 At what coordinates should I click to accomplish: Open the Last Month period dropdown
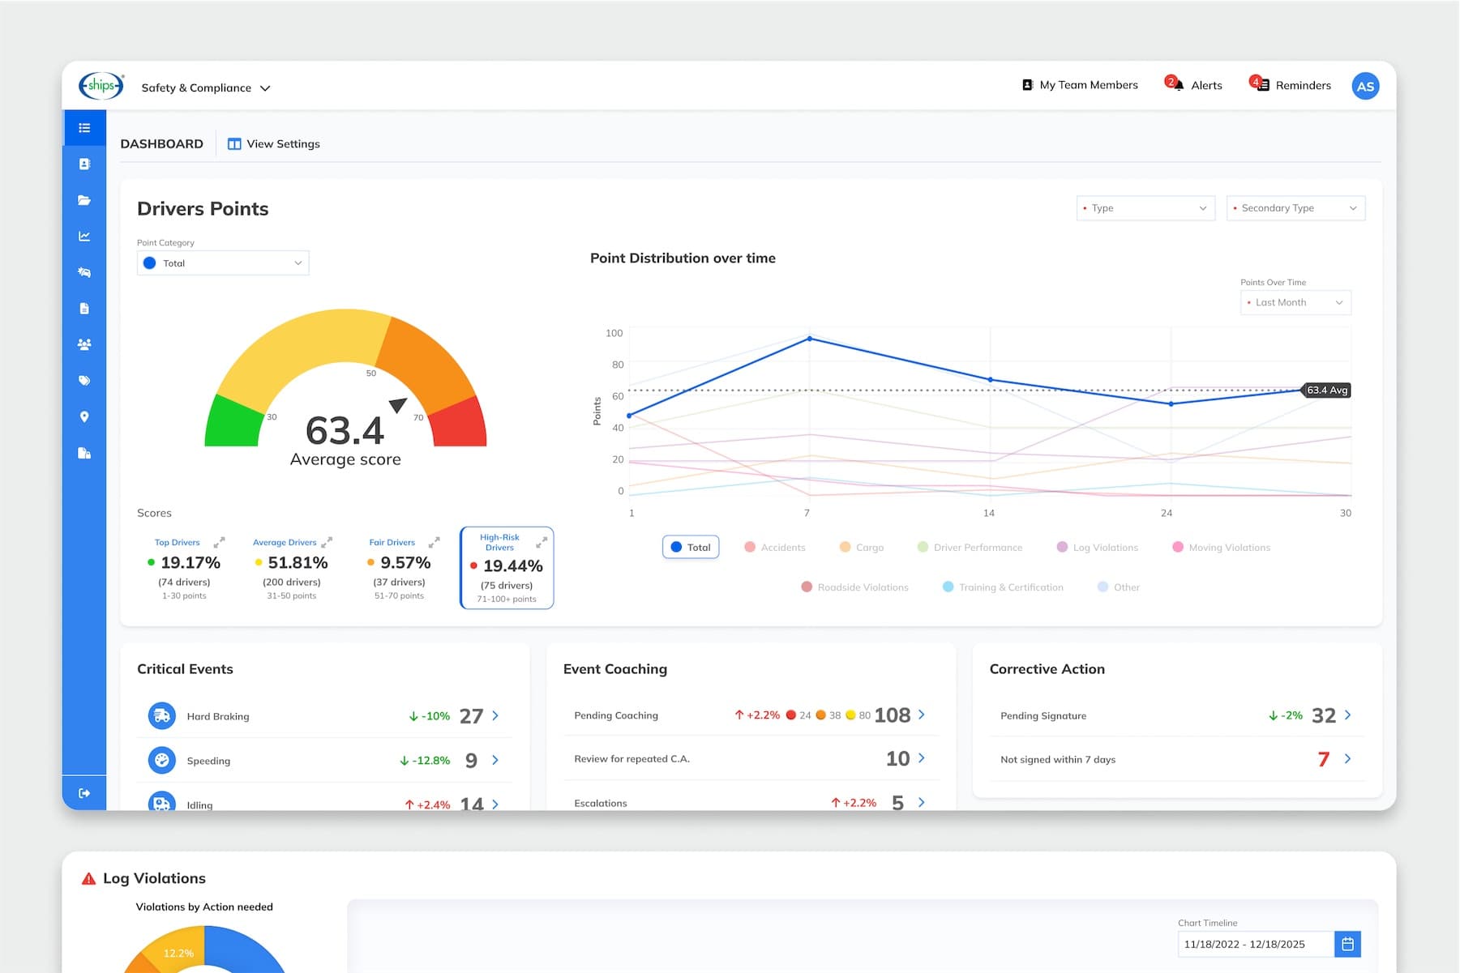pos(1296,302)
